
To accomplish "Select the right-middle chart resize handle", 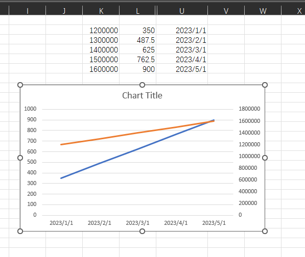I will [265, 158].
